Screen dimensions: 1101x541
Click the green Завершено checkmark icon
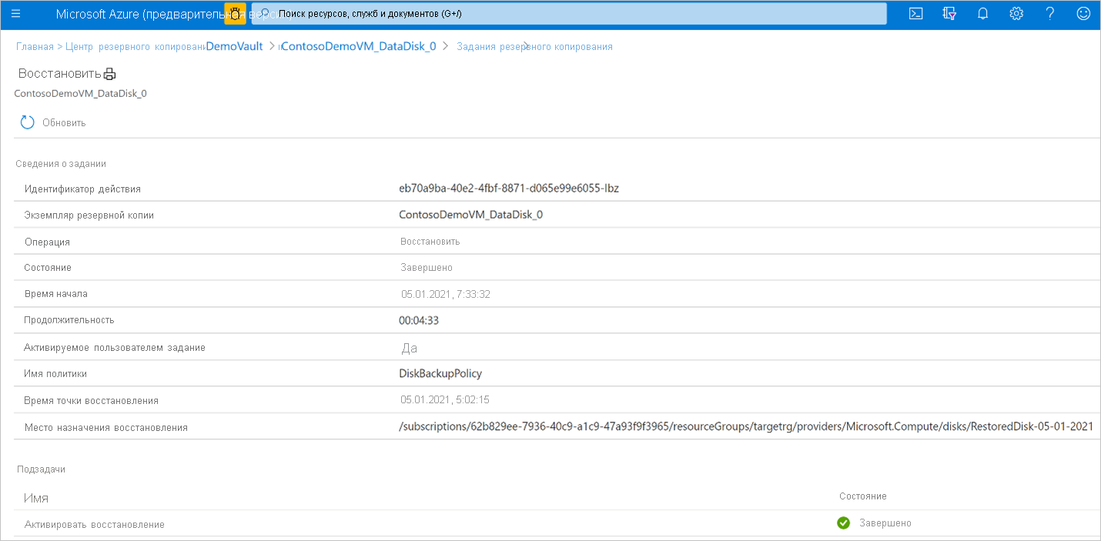click(x=843, y=523)
